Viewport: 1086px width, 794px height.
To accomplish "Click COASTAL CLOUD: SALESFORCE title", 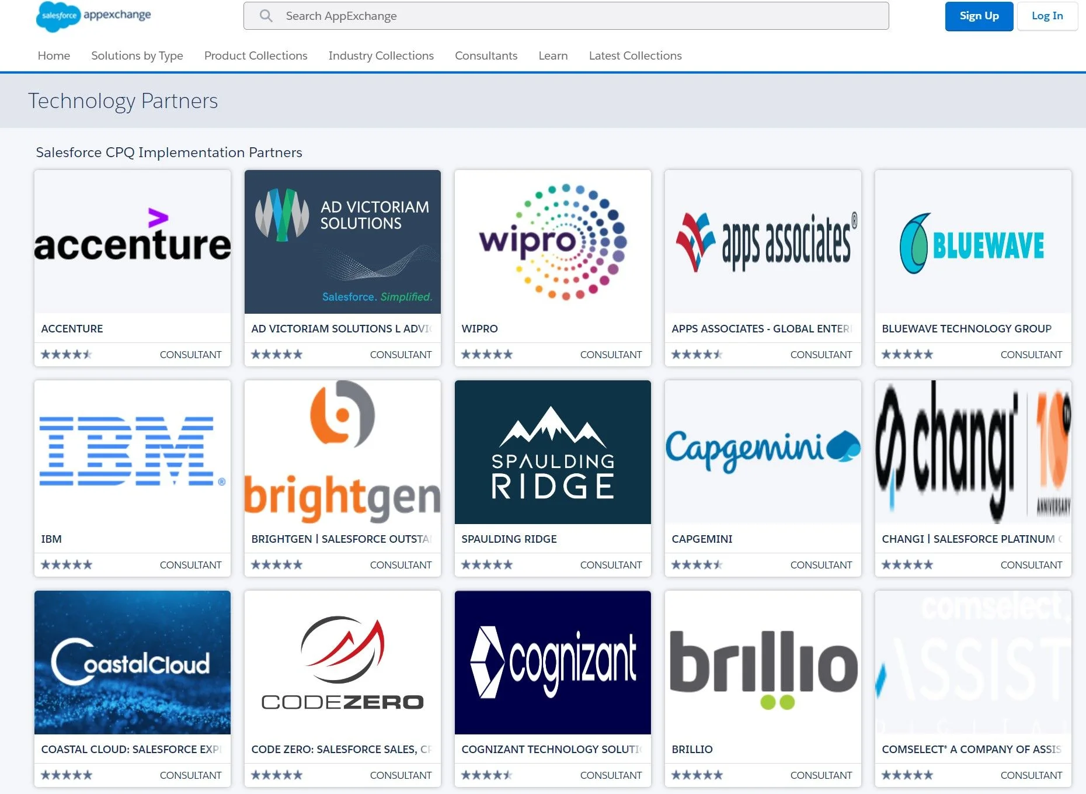I will tap(131, 749).
